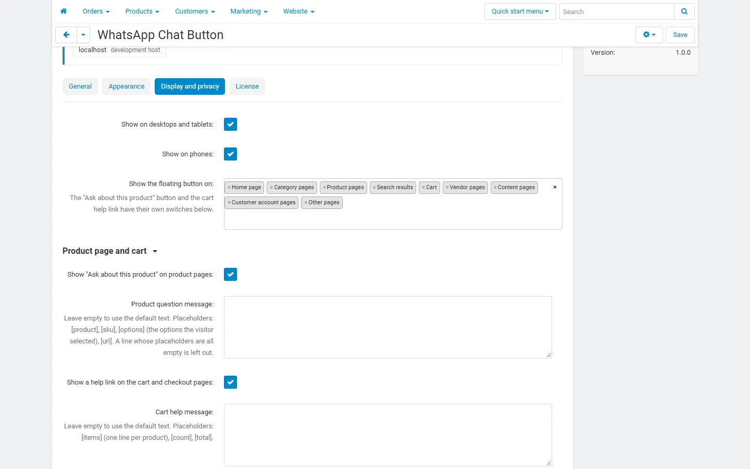Toggle Show on phones checkbox
The image size is (750, 469).
pos(230,154)
